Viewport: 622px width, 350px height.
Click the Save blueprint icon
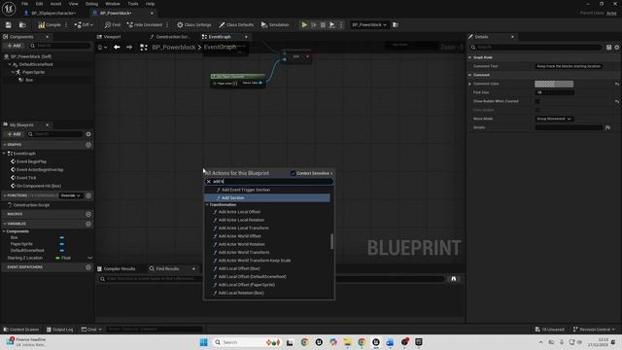click(9, 25)
